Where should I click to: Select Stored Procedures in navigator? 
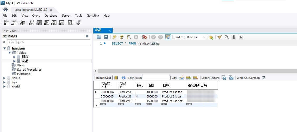(x=29, y=69)
